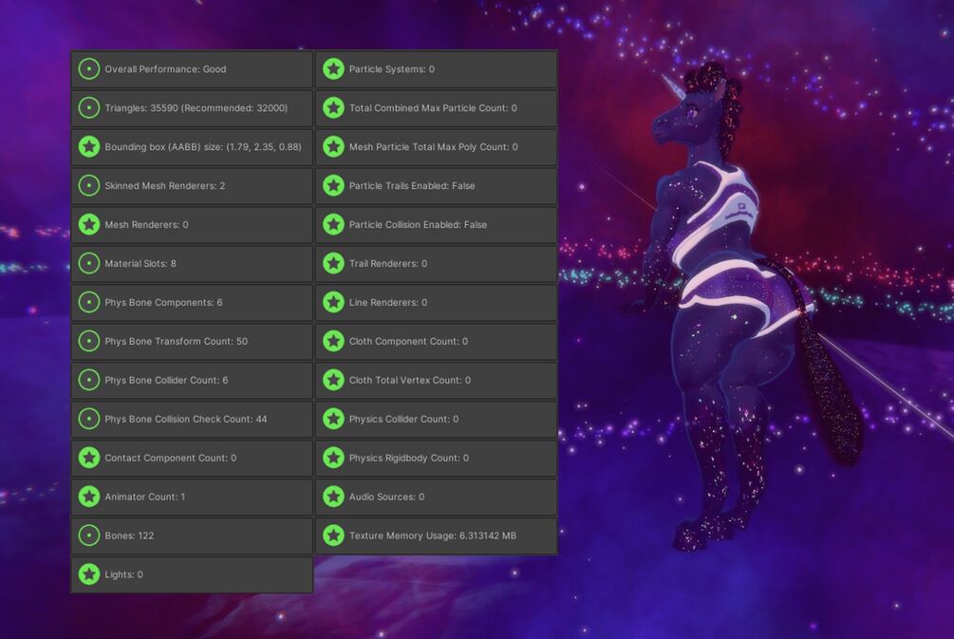954x639 pixels.
Task: Select the 'Mesh Renderers: 0' text
Action: tap(146, 225)
